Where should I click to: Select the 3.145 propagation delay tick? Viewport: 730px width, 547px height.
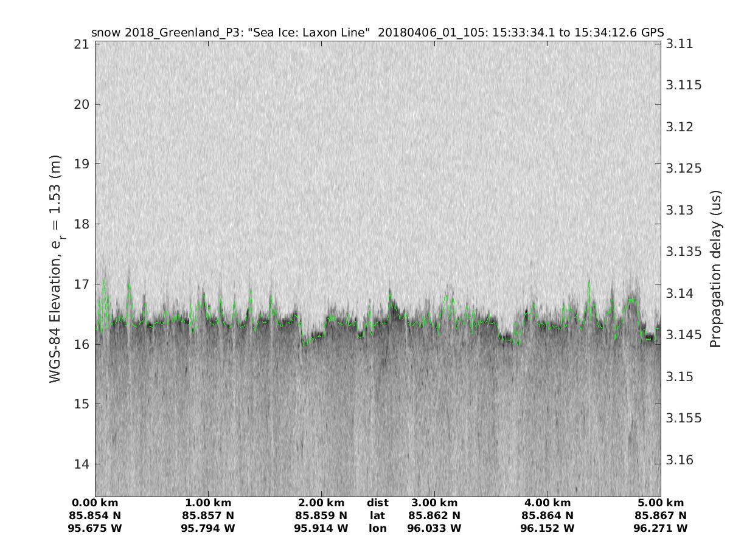(x=684, y=335)
